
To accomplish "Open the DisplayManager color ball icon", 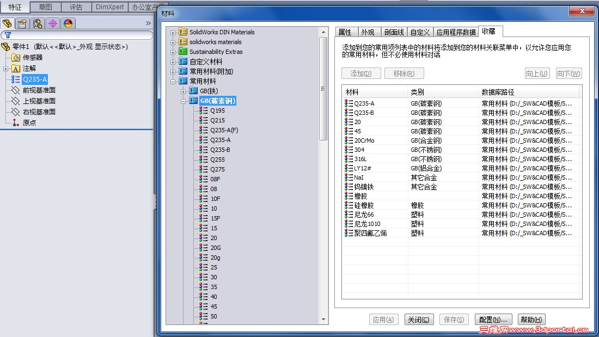I will pos(68,23).
